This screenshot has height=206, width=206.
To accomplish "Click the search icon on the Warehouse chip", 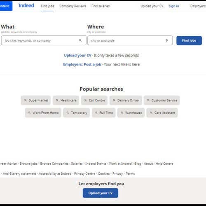I will click(122, 112).
